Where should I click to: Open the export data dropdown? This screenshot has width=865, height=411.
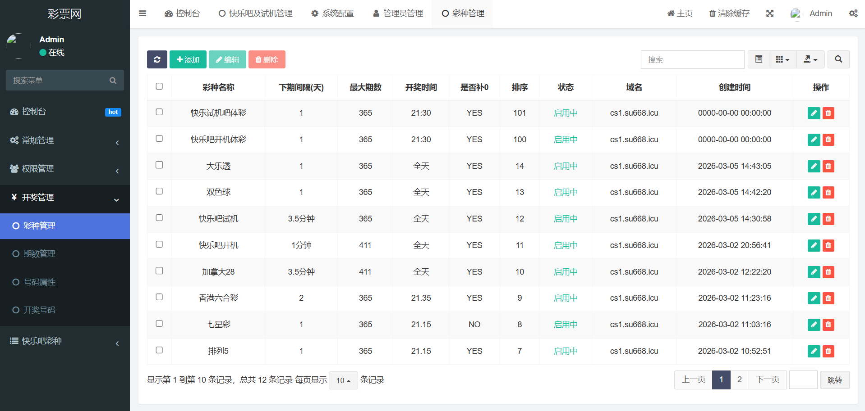pos(810,59)
